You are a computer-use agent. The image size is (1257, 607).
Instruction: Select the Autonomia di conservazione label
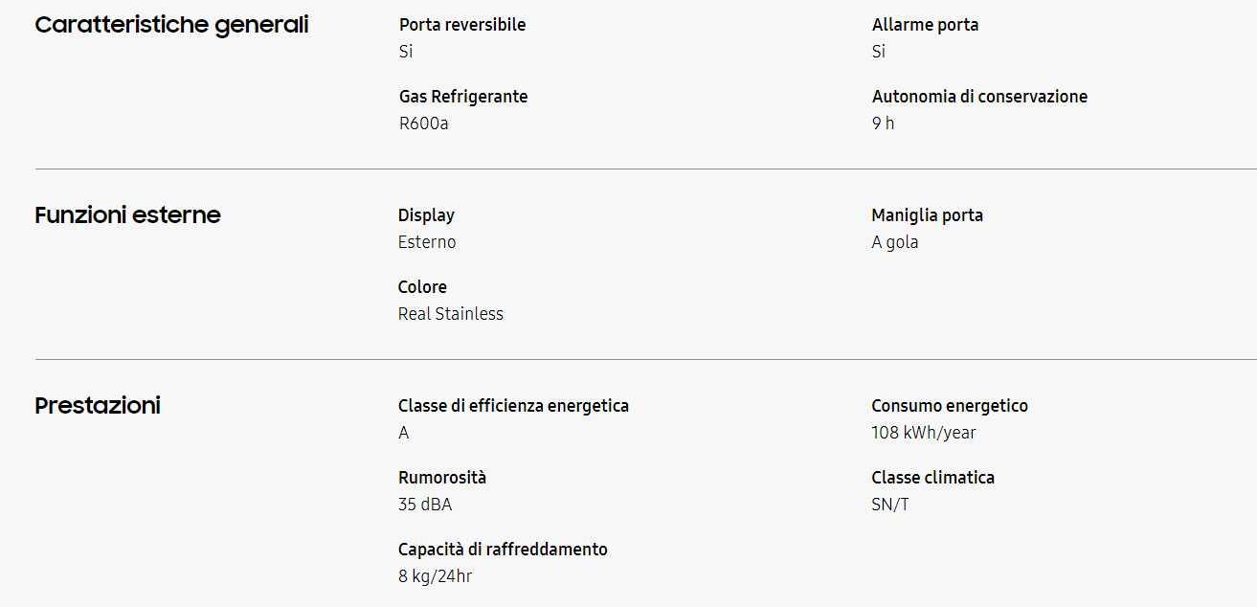point(979,97)
